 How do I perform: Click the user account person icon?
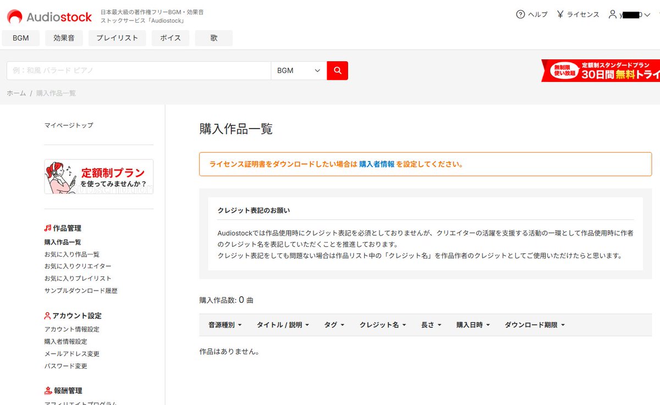[x=612, y=14]
